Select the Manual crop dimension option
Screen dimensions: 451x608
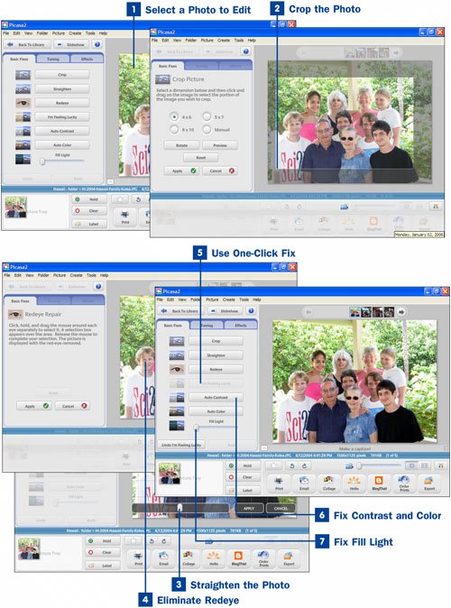(207, 129)
